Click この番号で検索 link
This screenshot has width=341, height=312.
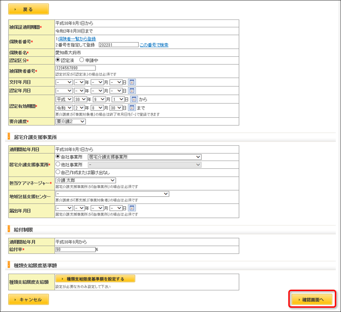point(154,45)
